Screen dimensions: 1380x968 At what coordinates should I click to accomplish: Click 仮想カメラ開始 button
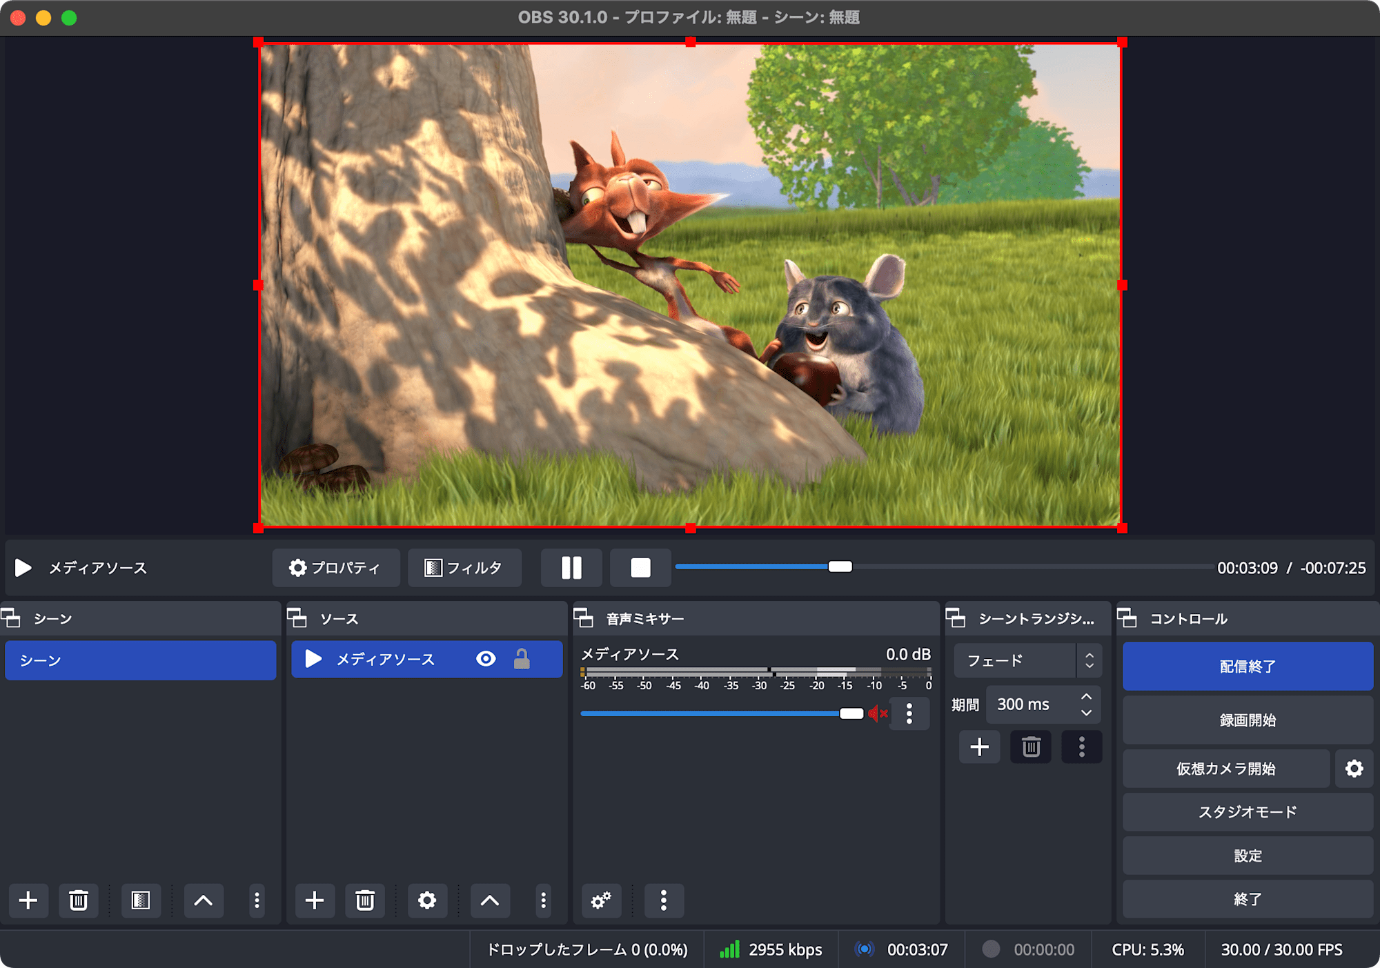click(1226, 769)
